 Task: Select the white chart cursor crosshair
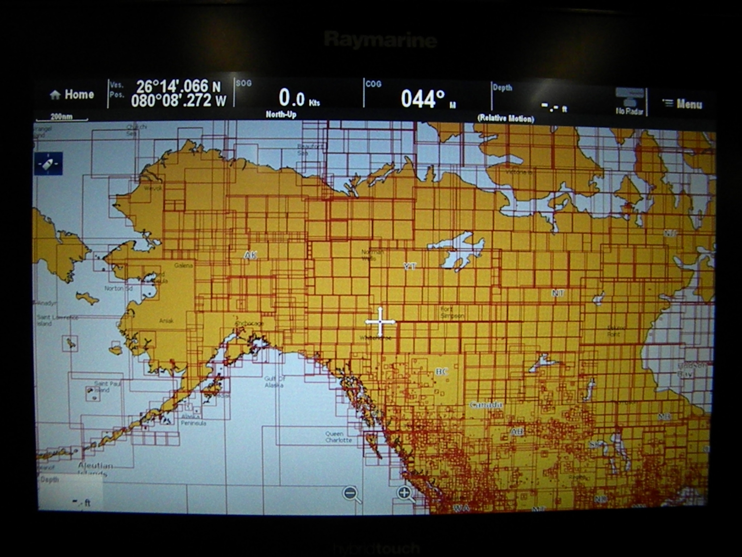coord(380,322)
